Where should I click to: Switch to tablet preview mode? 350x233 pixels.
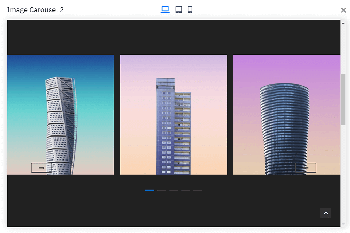(179, 9)
